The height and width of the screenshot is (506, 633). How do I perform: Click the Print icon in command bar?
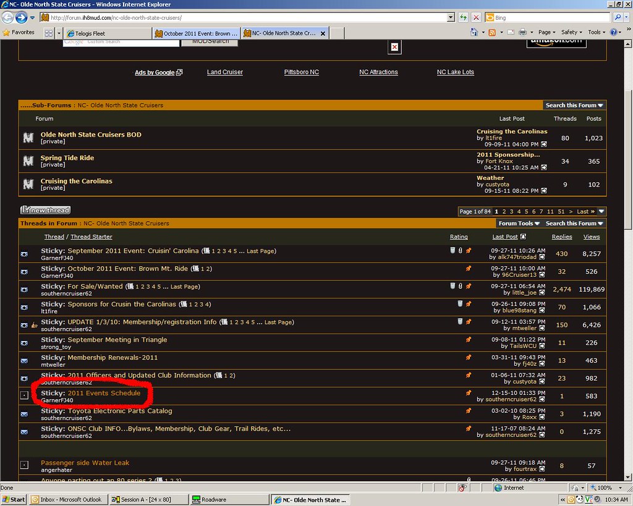pos(522,32)
